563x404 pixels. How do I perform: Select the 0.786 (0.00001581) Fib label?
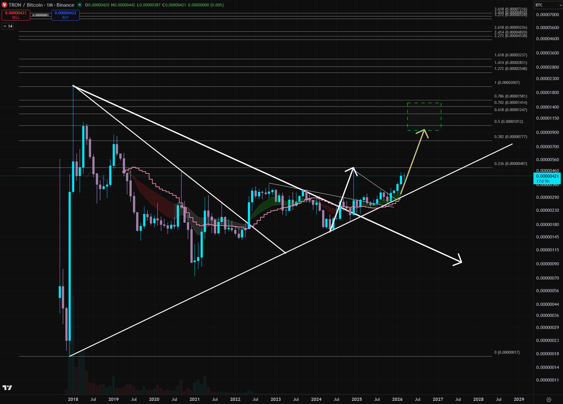pos(511,96)
